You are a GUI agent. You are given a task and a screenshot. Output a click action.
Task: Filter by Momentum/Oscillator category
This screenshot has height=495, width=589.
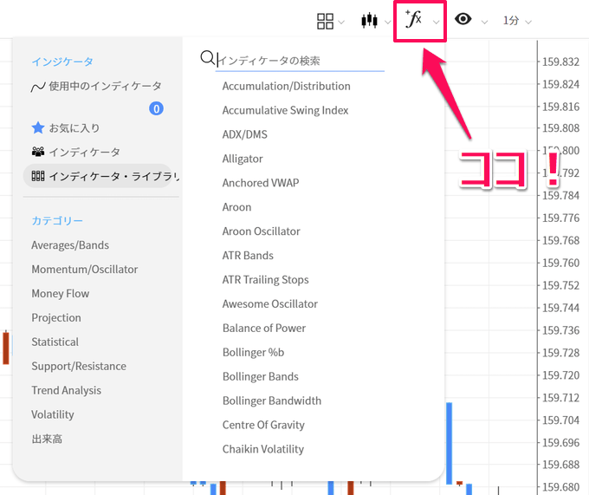coord(85,270)
